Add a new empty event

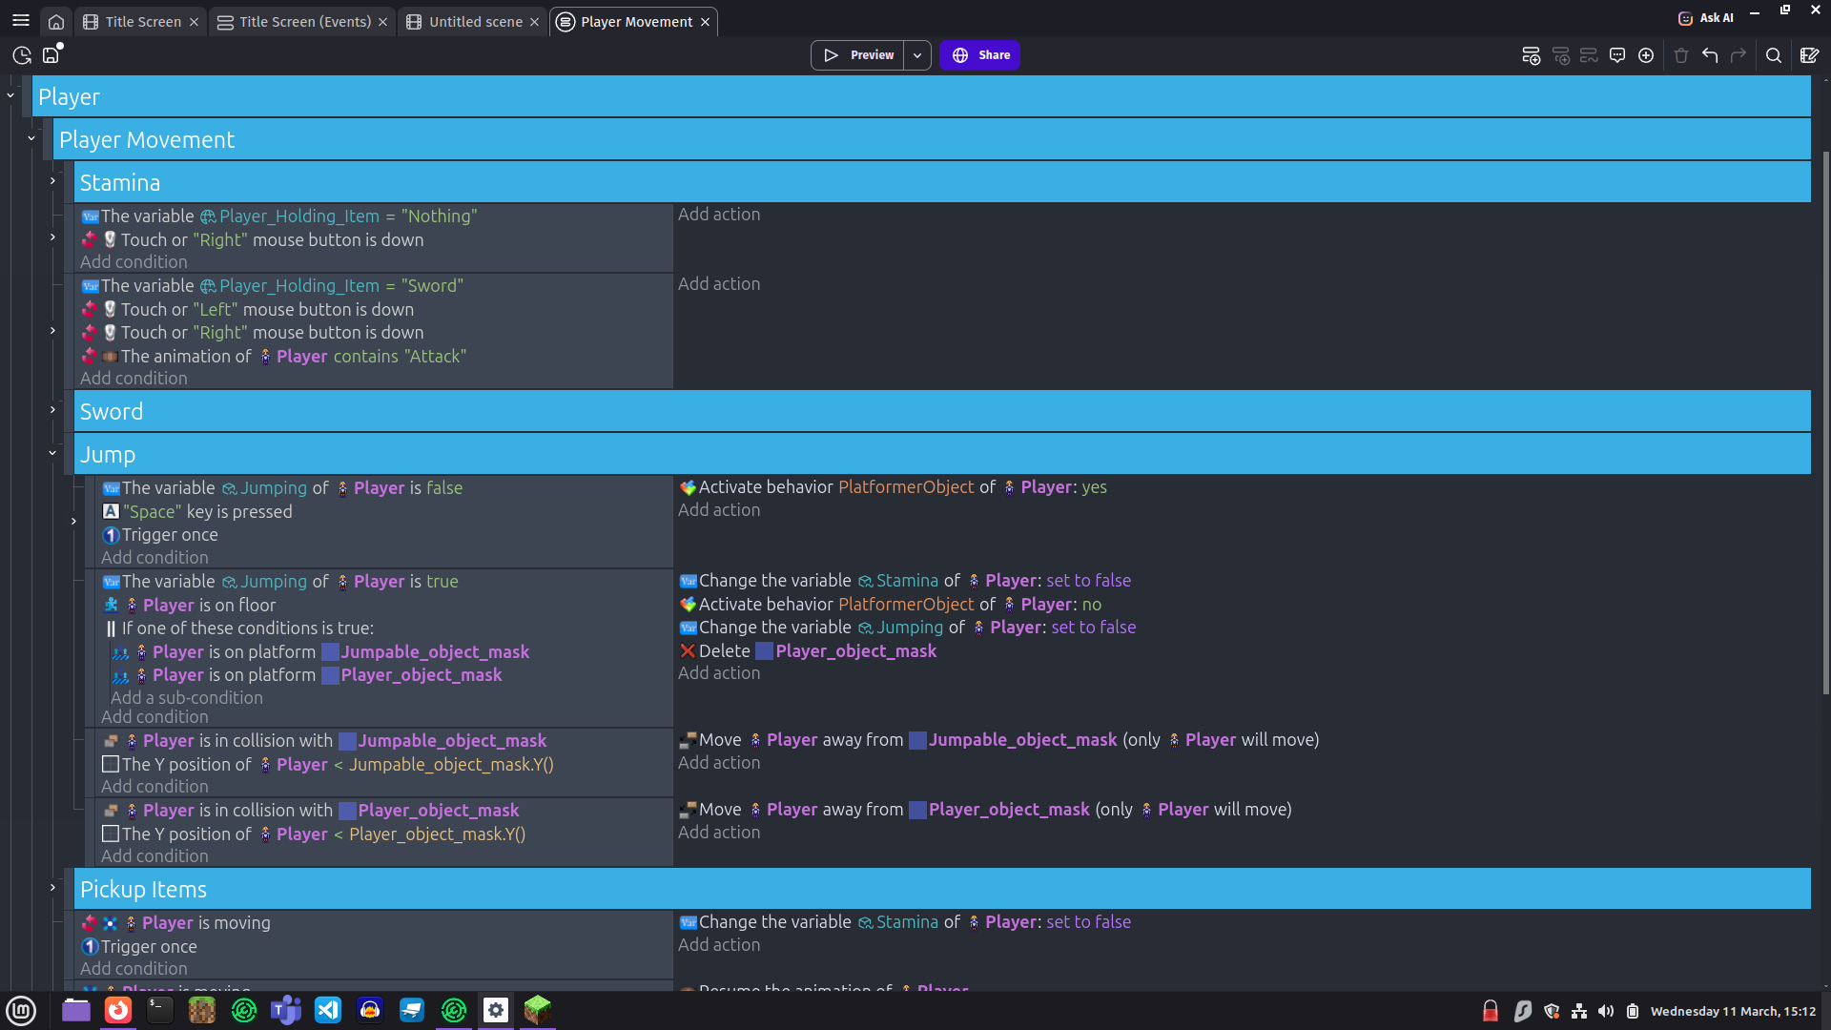(x=1531, y=55)
